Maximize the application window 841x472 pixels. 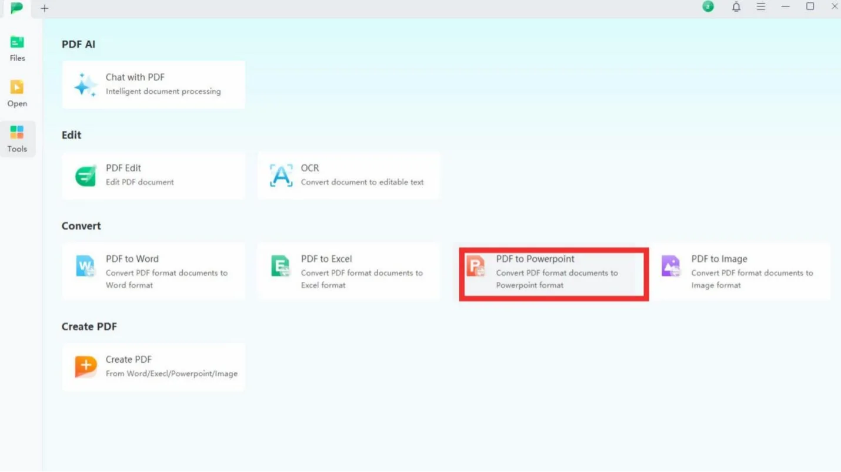point(810,6)
